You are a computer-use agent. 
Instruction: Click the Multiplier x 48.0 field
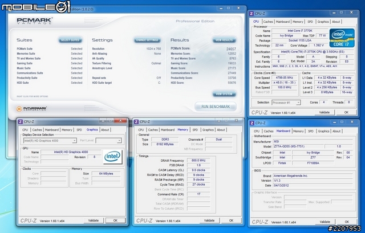(x=285, y=83)
